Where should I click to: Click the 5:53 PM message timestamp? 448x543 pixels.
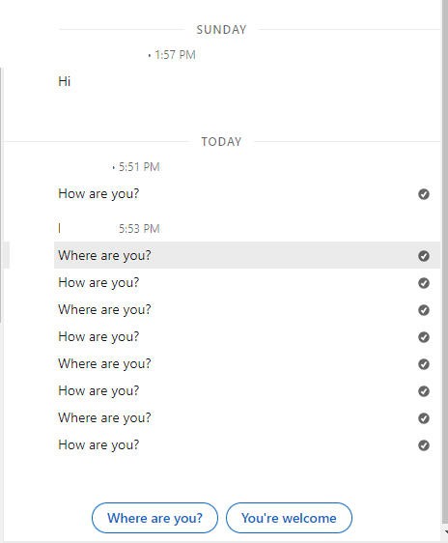point(139,229)
